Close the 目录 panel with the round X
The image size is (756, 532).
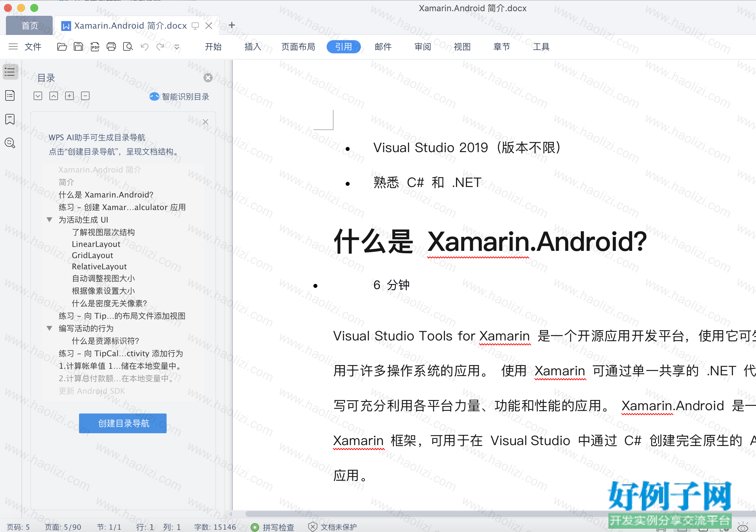[208, 78]
